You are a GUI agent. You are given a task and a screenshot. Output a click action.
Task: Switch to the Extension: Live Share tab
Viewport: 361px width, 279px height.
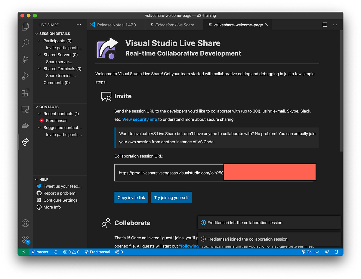(174, 25)
